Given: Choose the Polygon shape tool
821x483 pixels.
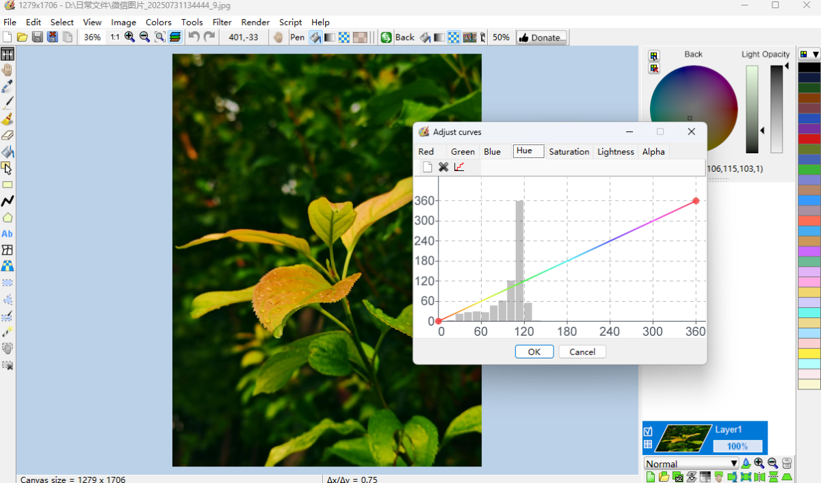Looking at the screenshot, I should click(8, 218).
